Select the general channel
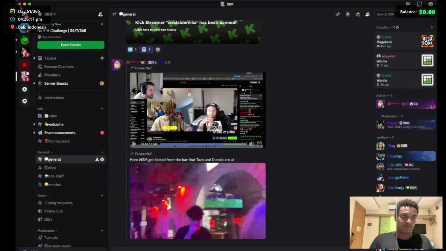This screenshot has width=446, height=251. coord(71,159)
